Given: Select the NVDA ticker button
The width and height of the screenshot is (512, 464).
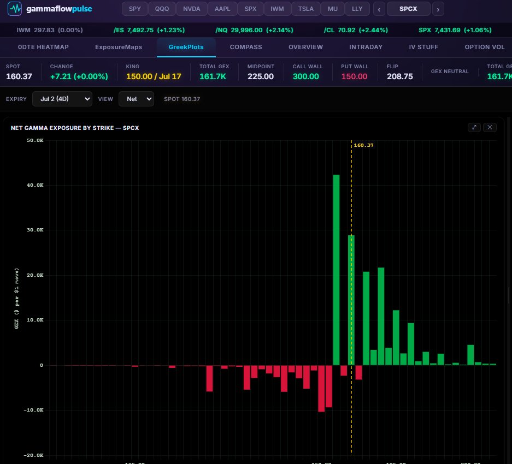Looking at the screenshot, I should 192,9.
